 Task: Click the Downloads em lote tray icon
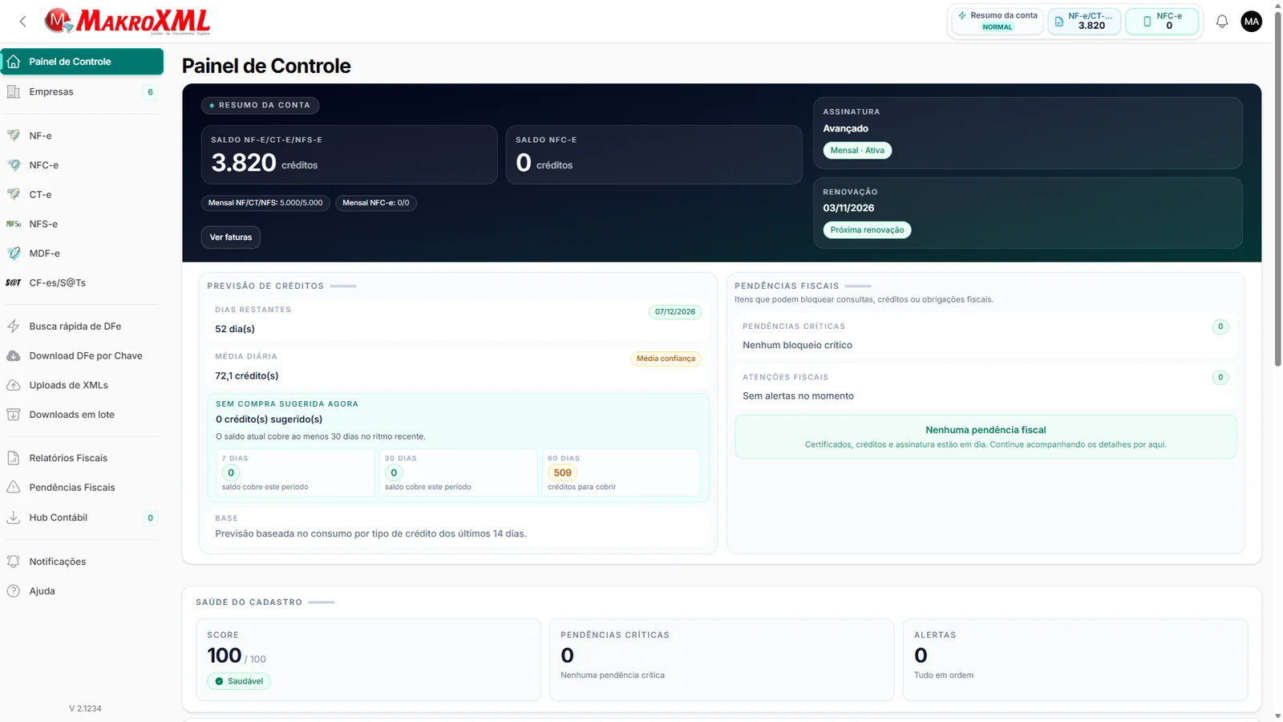pyautogui.click(x=14, y=415)
